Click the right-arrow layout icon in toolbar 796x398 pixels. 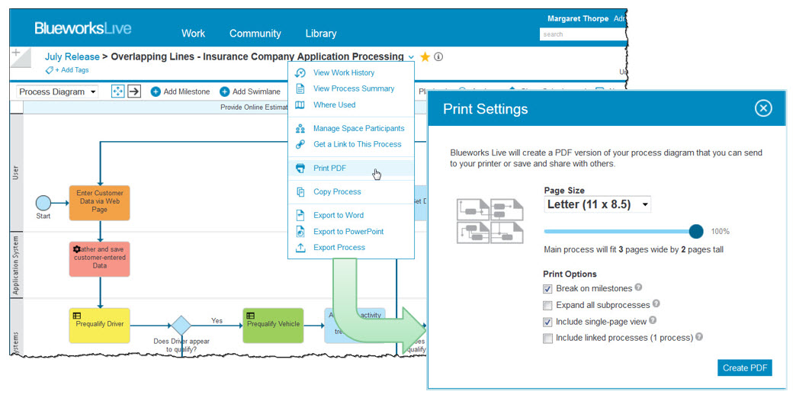[133, 92]
